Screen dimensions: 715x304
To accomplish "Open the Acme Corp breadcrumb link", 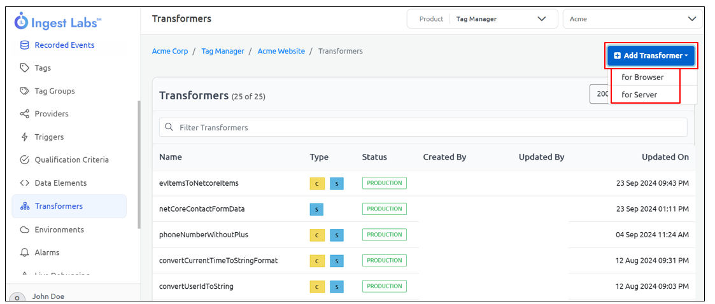I will click(x=170, y=52).
